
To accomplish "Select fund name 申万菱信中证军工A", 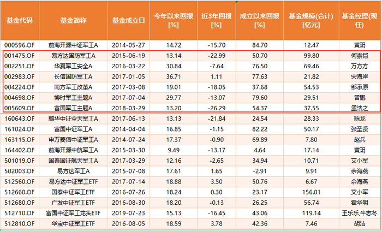I will pos(73,140).
